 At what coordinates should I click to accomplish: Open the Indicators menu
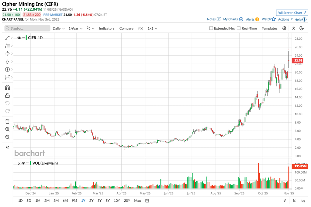(x=107, y=28)
